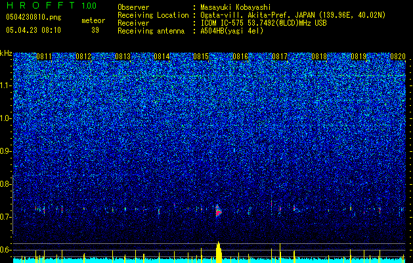Click the 'meteor' count label
The width and height of the screenshot is (413, 263).
(x=93, y=20)
